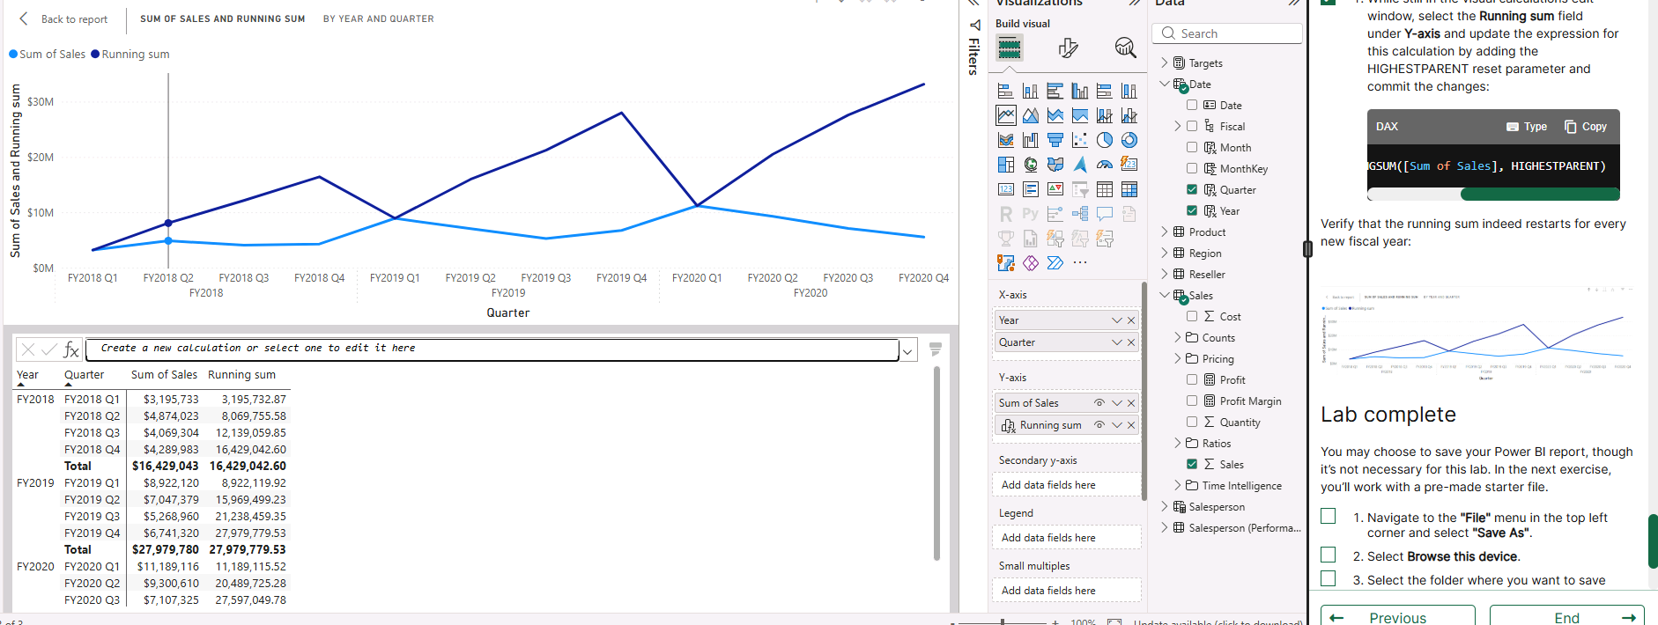
Task: Open the Build visual tab icon
Action: [1010, 48]
